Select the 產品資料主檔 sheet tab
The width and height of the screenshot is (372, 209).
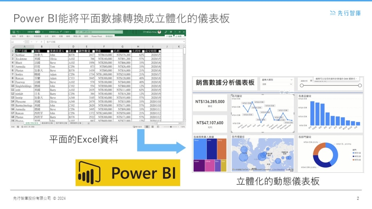(47, 123)
